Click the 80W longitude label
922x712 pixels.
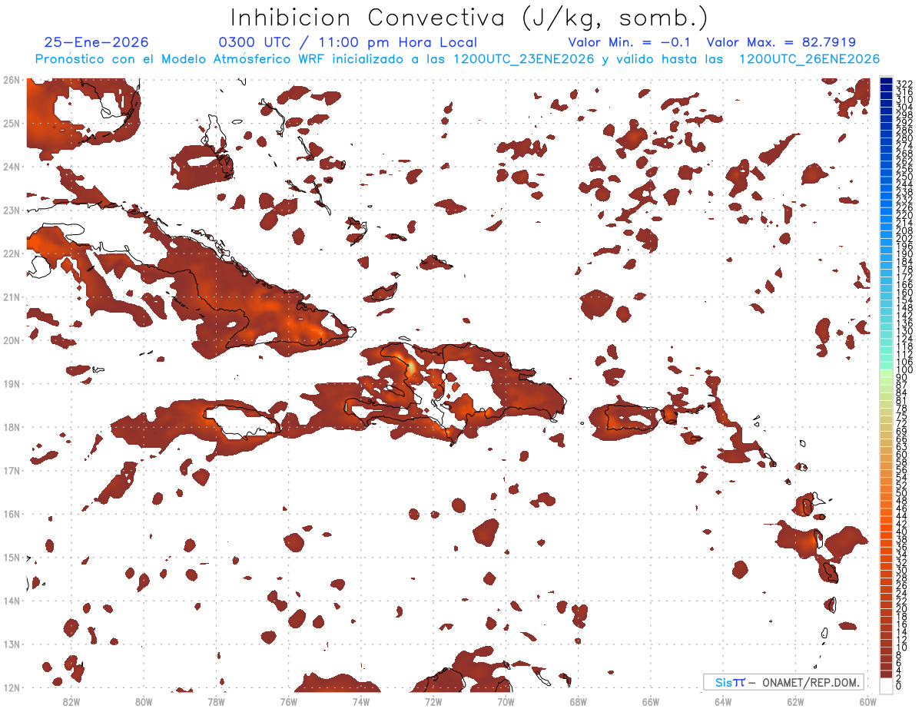[x=144, y=702]
